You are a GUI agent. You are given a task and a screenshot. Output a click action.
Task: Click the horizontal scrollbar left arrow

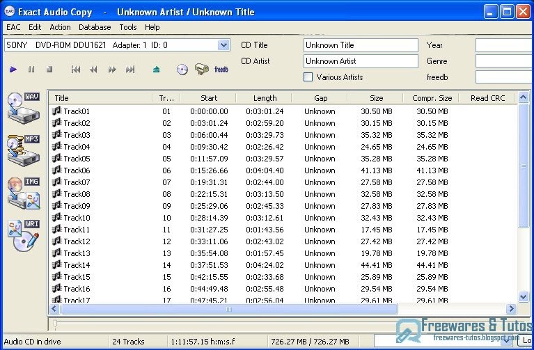tap(54, 309)
